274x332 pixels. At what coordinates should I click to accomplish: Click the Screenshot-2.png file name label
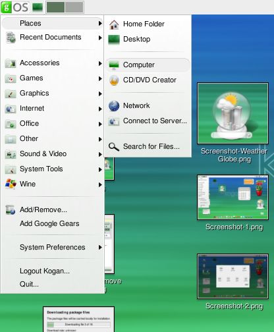pyautogui.click(x=234, y=306)
